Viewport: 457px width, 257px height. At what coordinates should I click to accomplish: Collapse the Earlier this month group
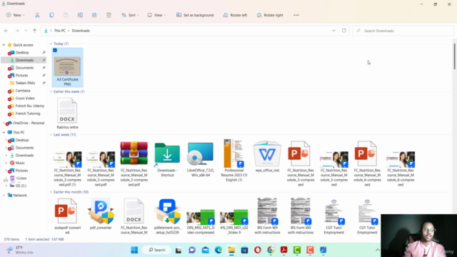(51, 192)
